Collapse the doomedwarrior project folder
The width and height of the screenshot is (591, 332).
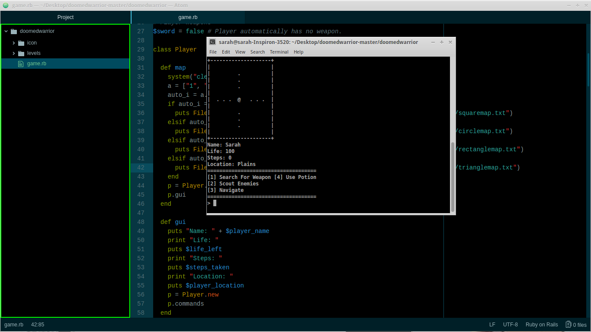(6, 31)
